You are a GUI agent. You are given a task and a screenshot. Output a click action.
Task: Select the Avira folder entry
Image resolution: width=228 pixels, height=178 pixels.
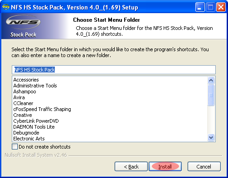coord(19,97)
